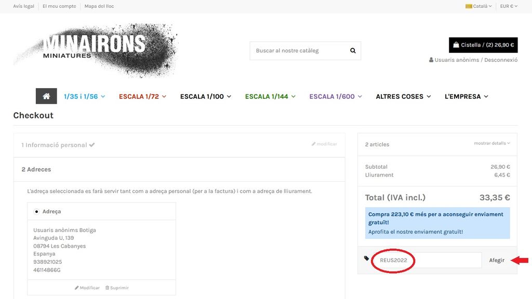This screenshot has height=299, width=532.
Task: Open the home page via house icon
Action: tap(46, 96)
